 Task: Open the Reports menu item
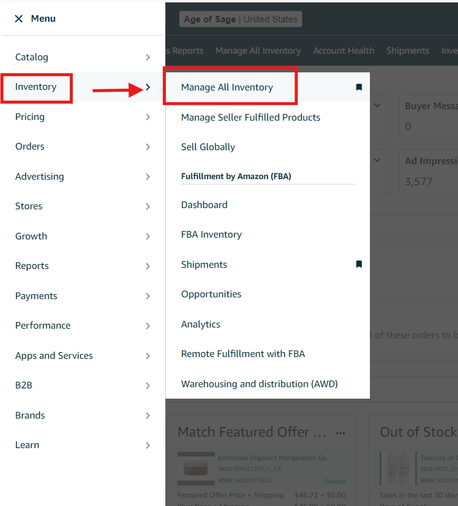tap(32, 266)
